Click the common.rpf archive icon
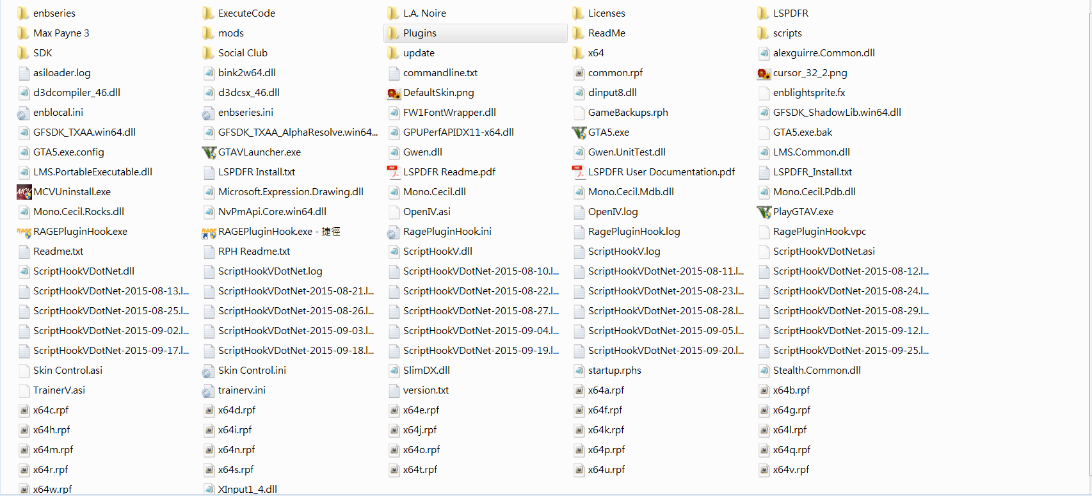Image resolution: width=1092 pixels, height=496 pixels. 579,73
